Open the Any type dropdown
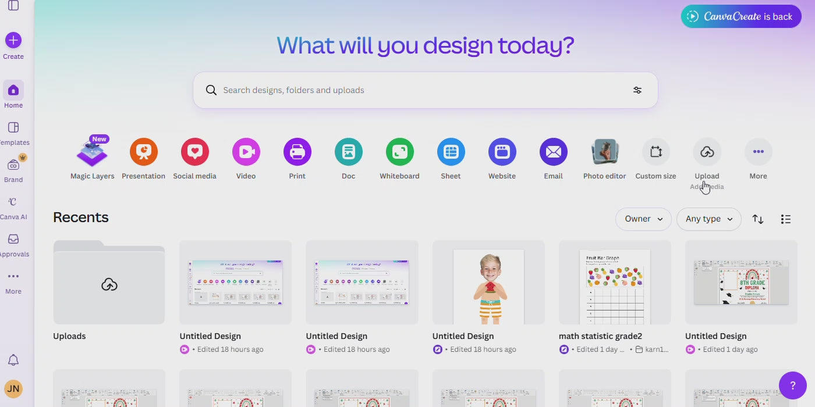815x407 pixels. [x=708, y=219]
